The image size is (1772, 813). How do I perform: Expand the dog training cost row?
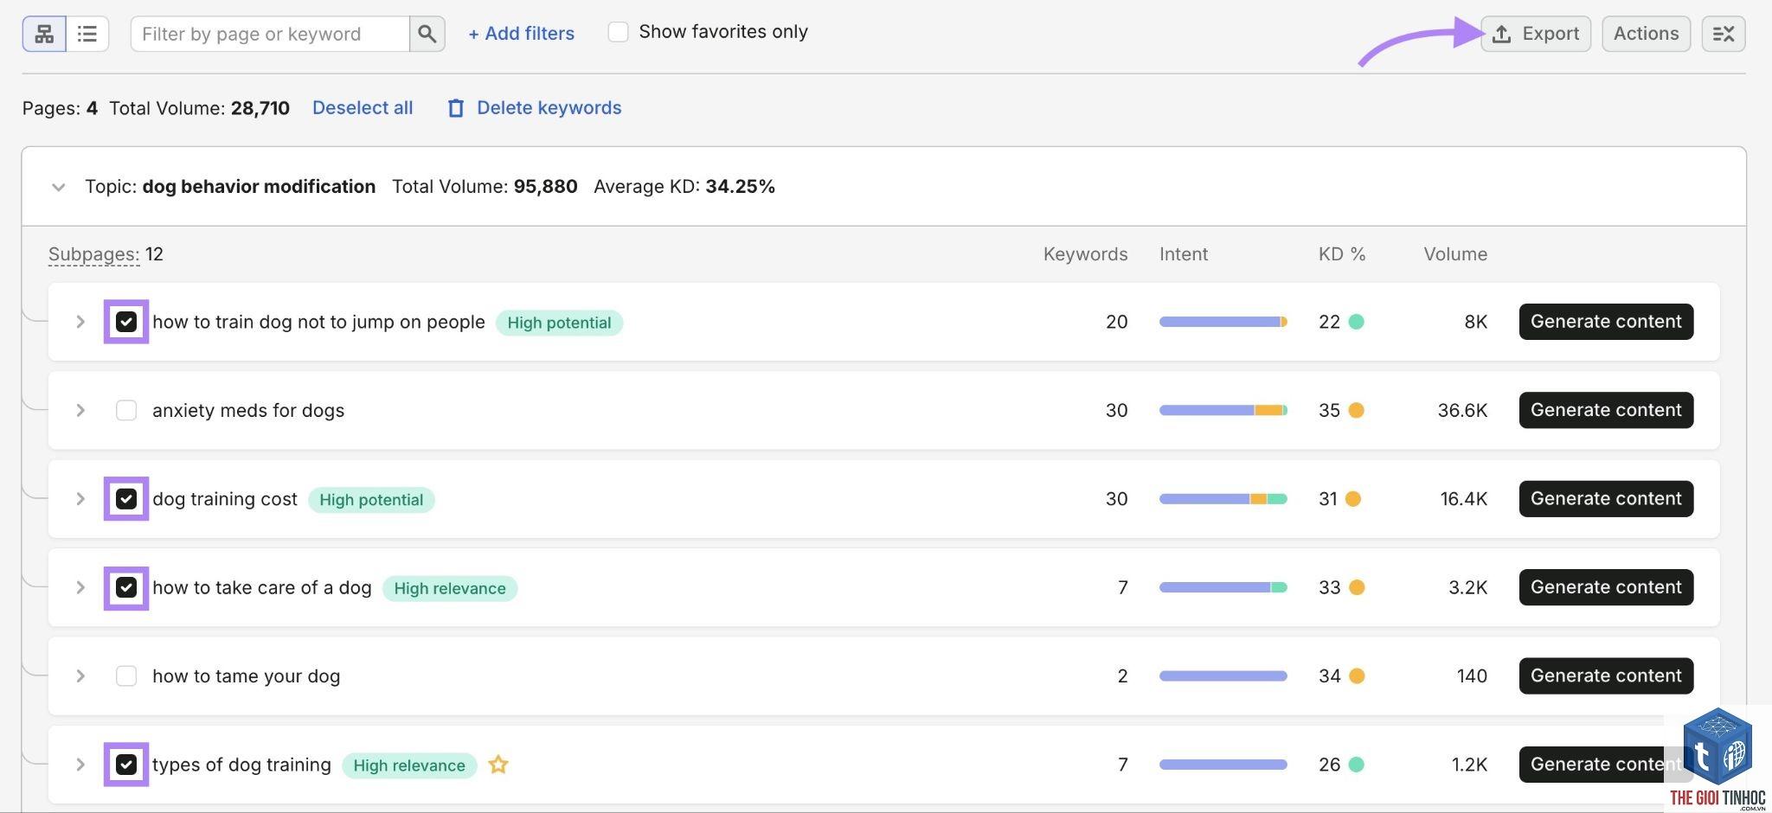80,499
